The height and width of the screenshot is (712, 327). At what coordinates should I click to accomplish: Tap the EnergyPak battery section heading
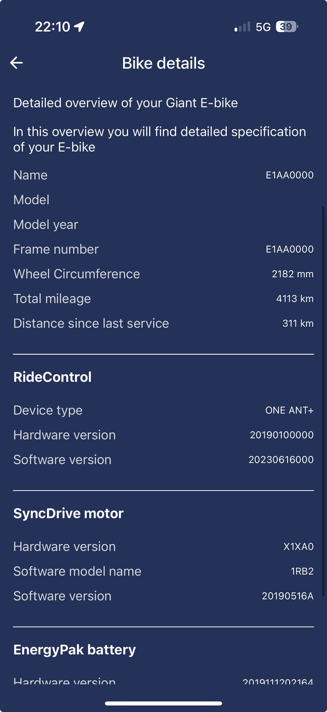75,650
